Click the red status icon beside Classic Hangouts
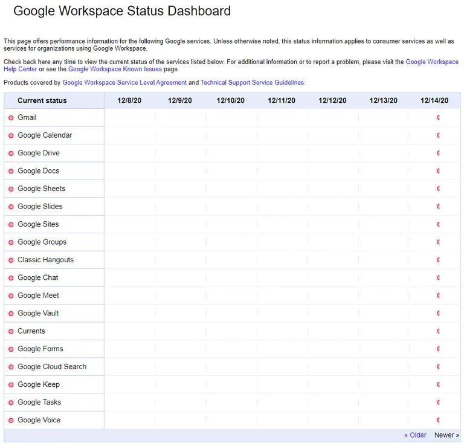The height and width of the screenshot is (446, 464). pos(11,260)
